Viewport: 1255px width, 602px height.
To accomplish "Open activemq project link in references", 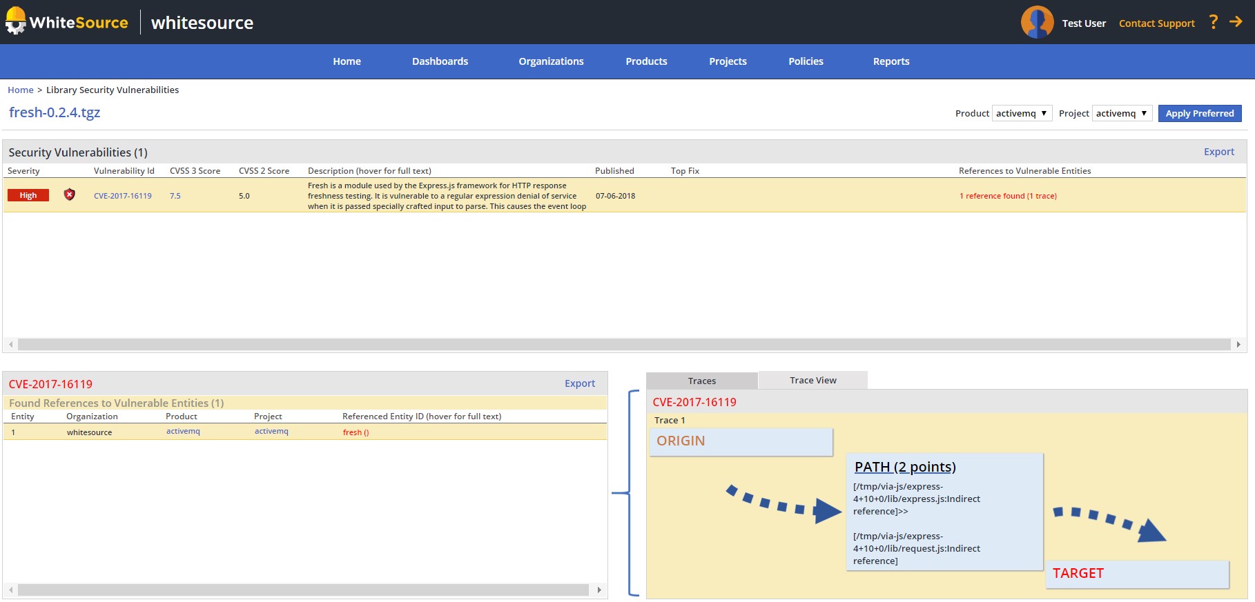I will click(271, 431).
